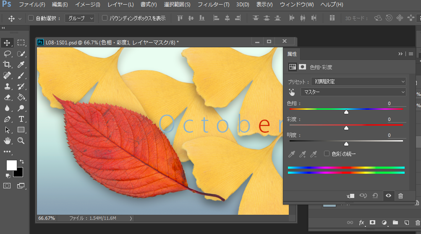This screenshot has width=421, height=234.
Task: Select the Eraser tool
Action: (x=7, y=97)
